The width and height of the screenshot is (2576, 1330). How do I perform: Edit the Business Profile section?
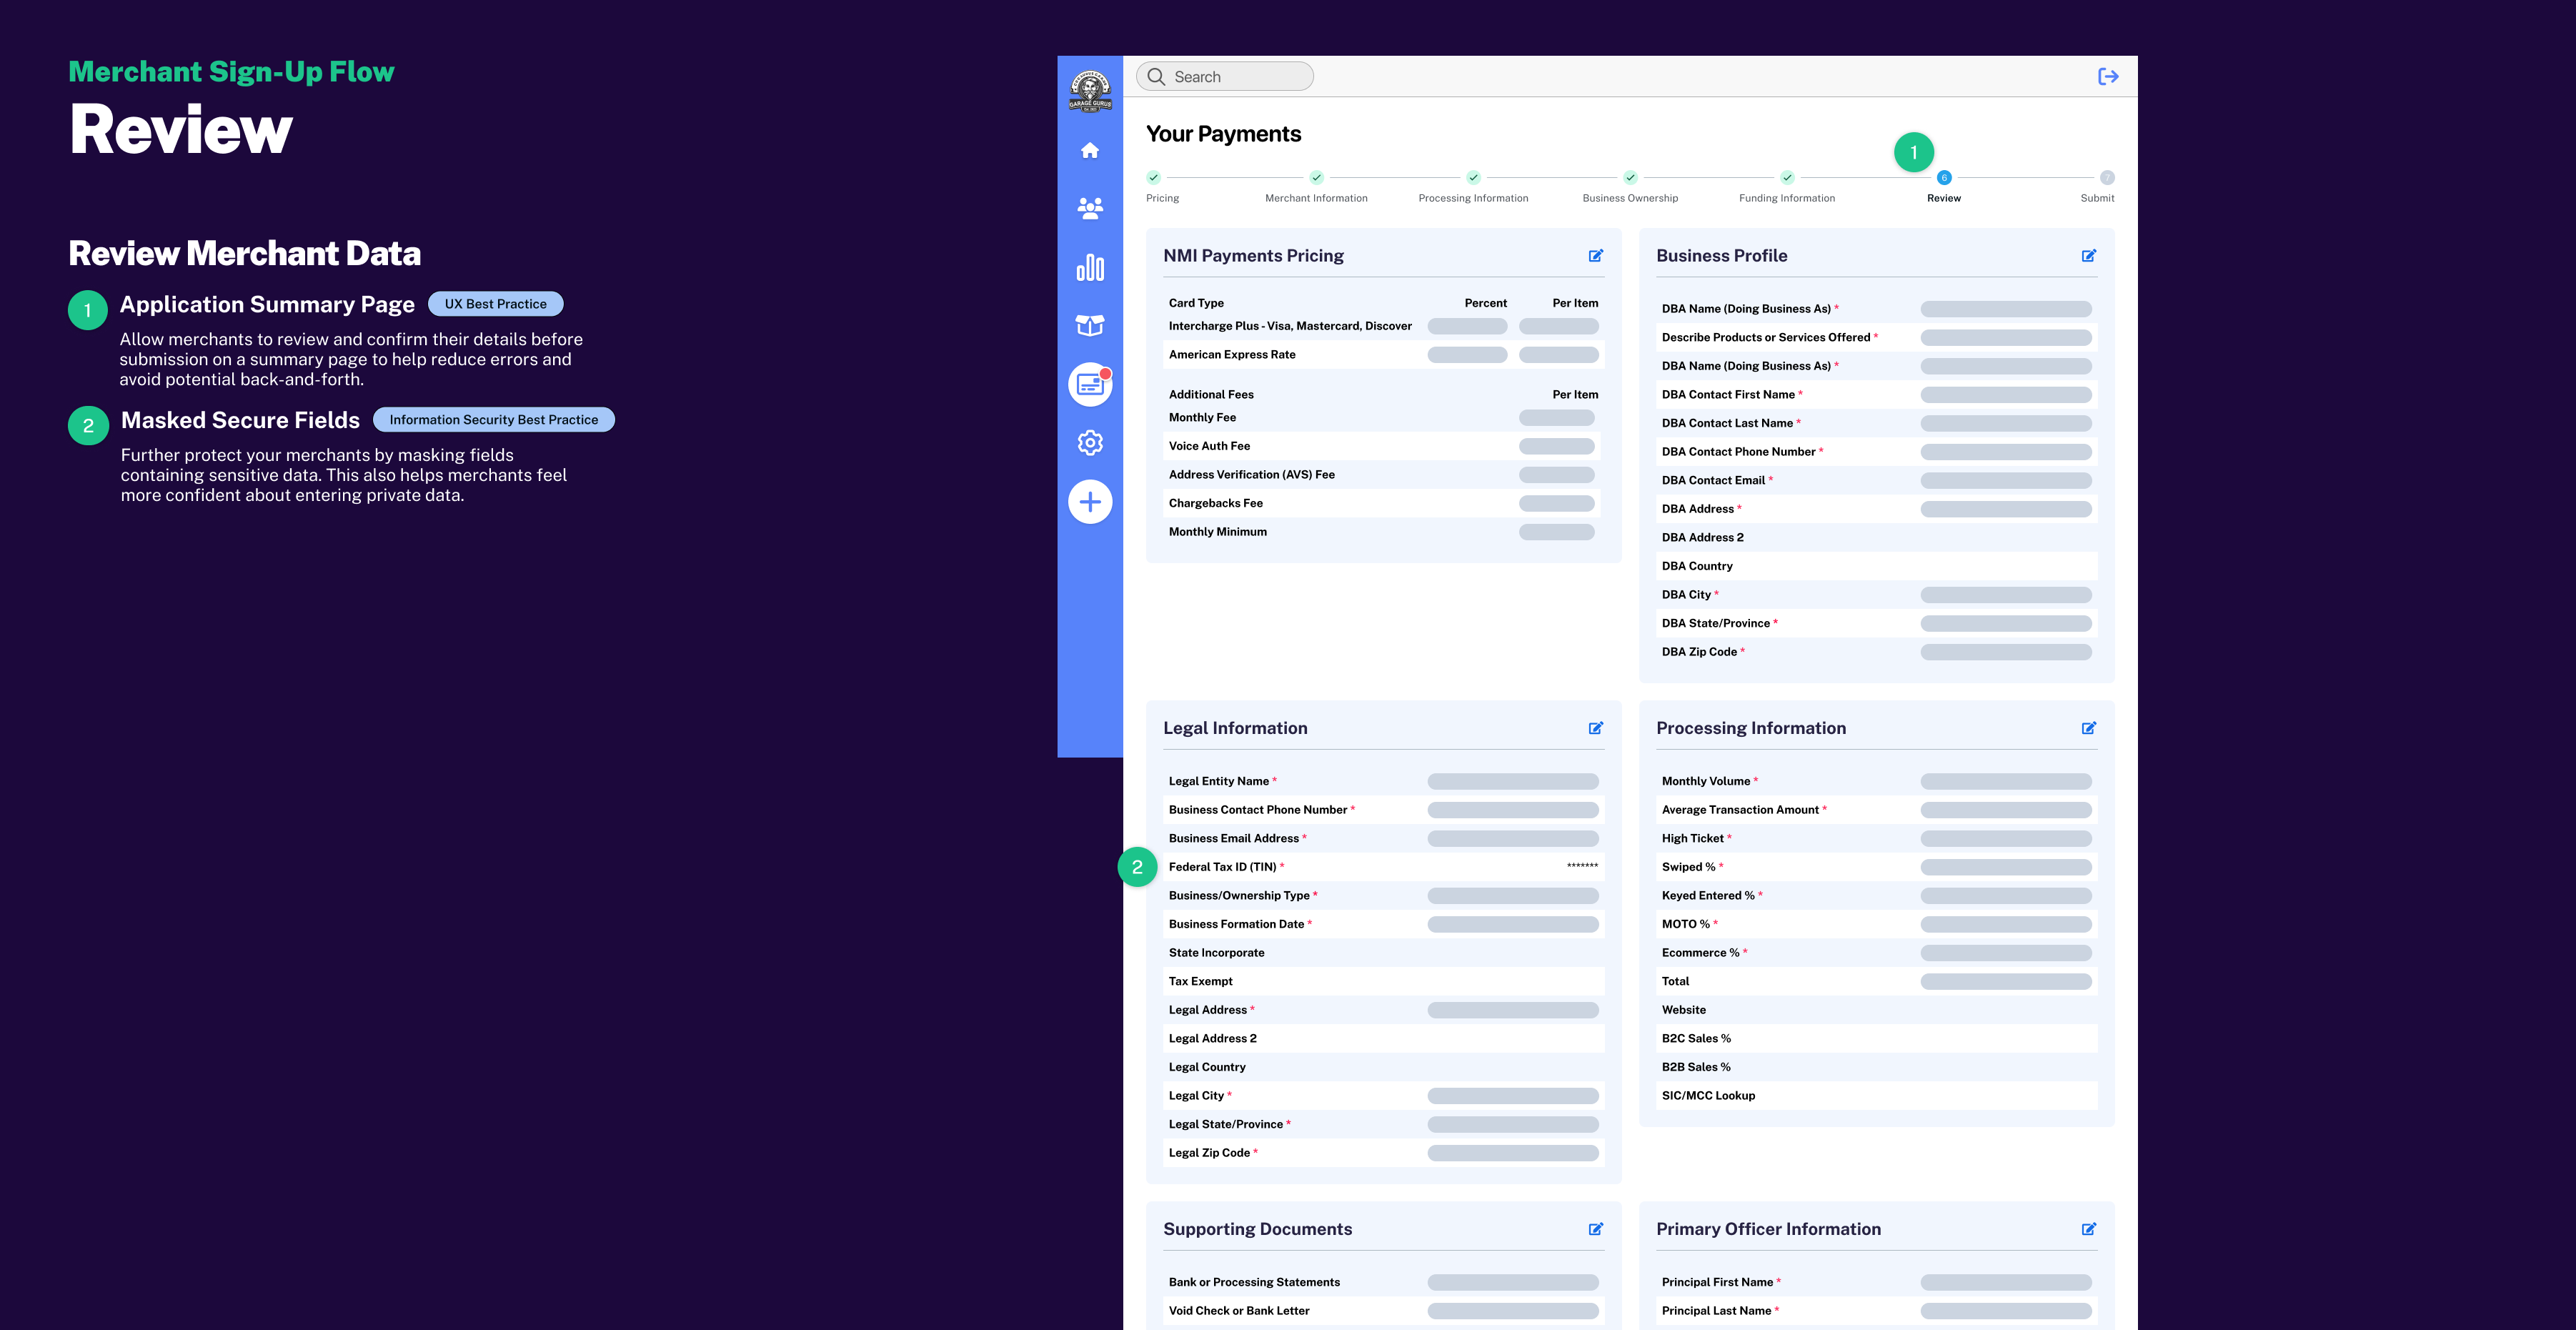(x=2089, y=256)
